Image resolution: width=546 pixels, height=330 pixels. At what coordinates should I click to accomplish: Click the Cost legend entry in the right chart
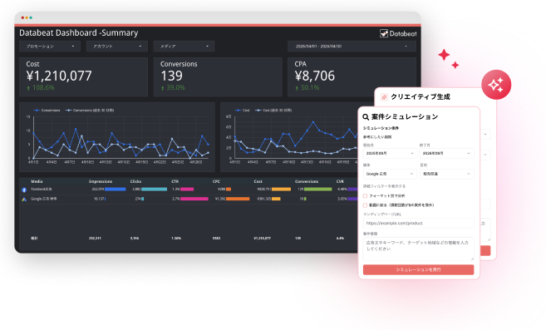click(x=242, y=110)
